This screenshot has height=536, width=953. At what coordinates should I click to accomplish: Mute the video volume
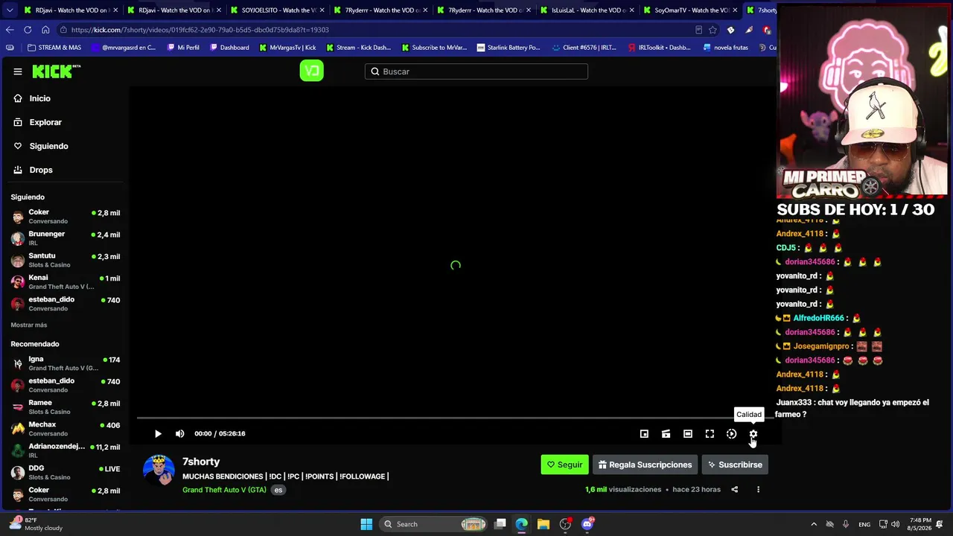(x=179, y=433)
